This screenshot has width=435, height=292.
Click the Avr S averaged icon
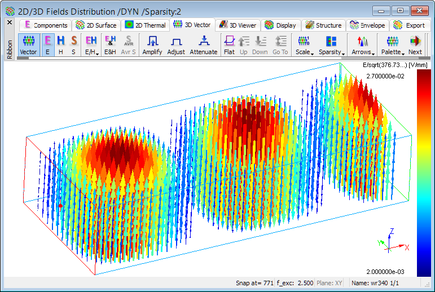click(129, 45)
